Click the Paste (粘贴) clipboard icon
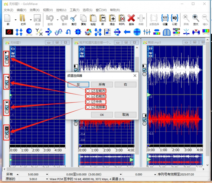Image resolution: width=212 pixels, height=183 pixels. click(x=93, y=18)
